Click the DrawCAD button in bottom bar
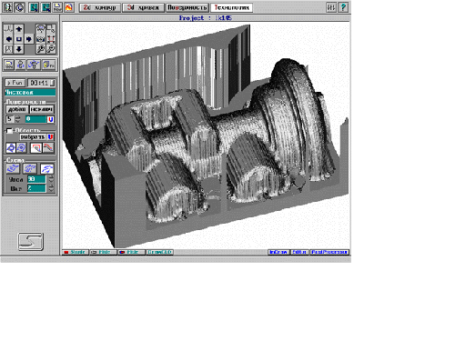 pos(160,252)
